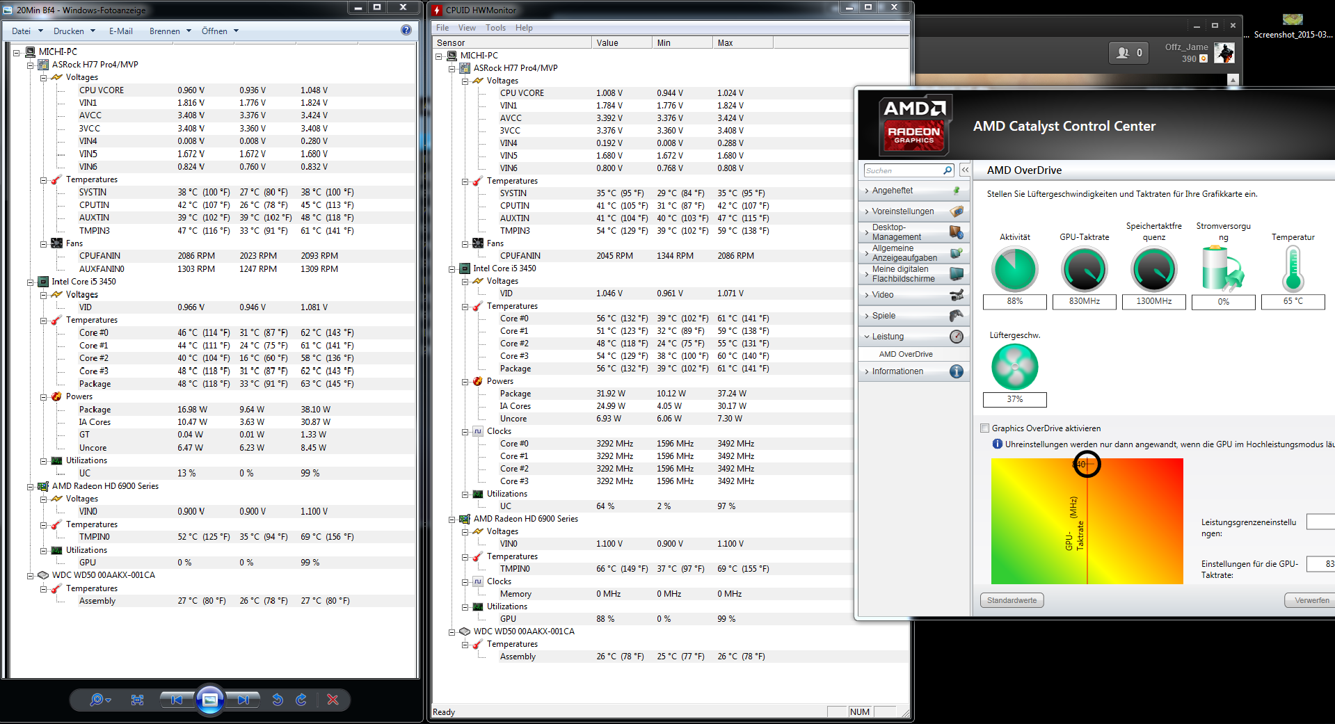The width and height of the screenshot is (1335, 724).
Task: Click the scroll-up arrow below the Offz_Jame avatar
Action: [1233, 80]
